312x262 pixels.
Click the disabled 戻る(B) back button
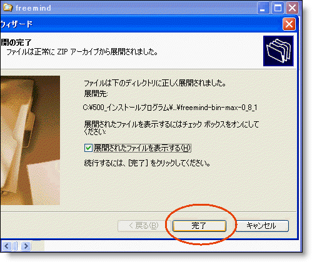[144, 226]
